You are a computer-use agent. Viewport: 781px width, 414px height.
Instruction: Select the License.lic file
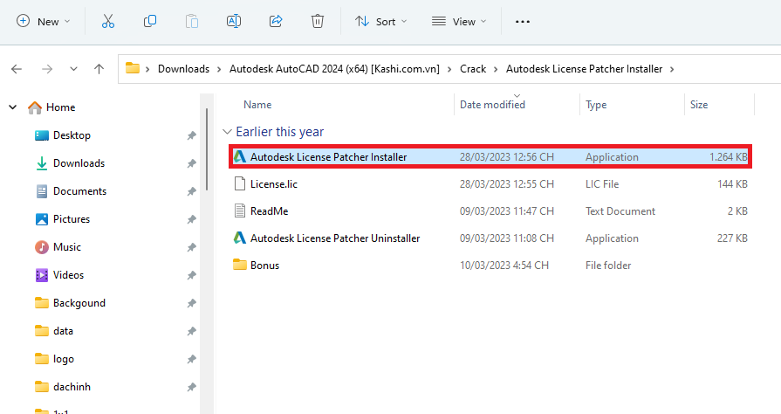tap(490, 184)
